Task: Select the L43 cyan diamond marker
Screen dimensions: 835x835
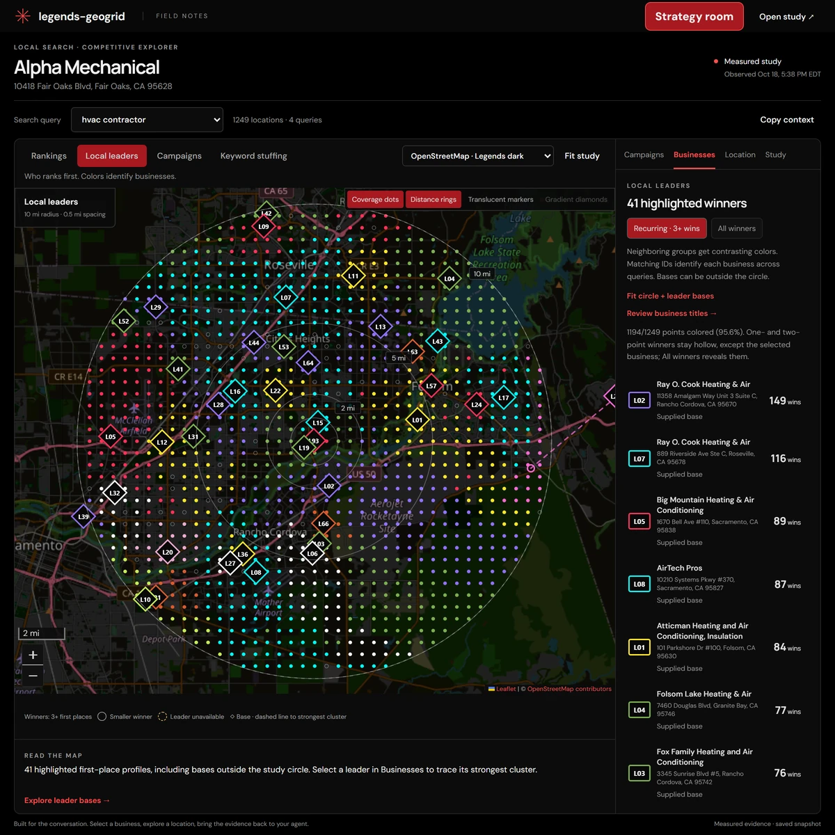Action: [x=438, y=342]
